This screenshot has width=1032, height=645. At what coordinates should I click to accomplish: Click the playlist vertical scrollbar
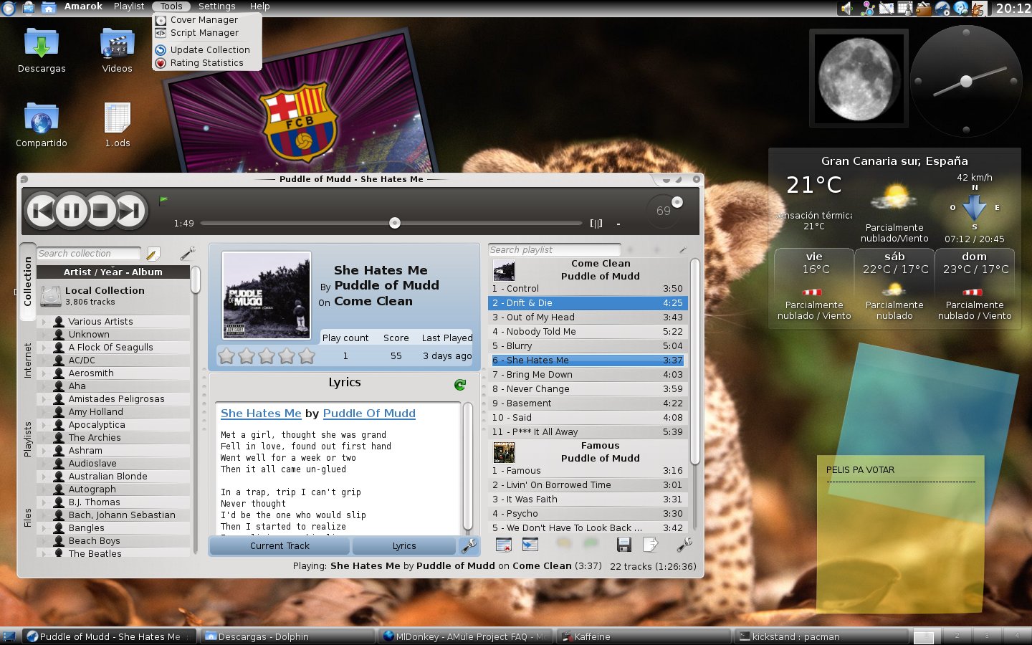click(x=694, y=362)
